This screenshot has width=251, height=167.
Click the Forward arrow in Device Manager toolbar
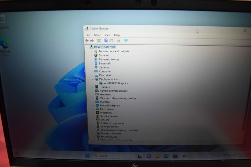coord(92,41)
